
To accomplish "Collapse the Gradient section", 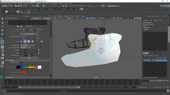I will click(x=6, y=60).
